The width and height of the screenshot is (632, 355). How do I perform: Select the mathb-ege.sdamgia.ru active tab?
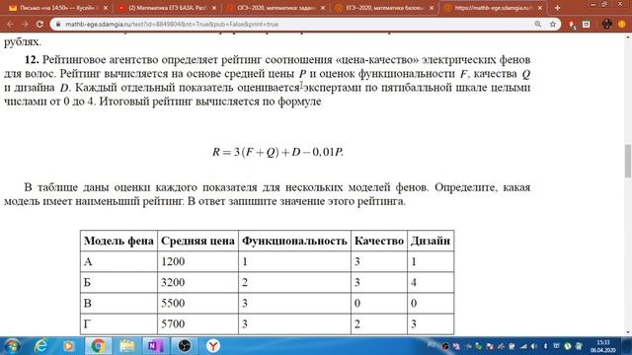(494, 8)
